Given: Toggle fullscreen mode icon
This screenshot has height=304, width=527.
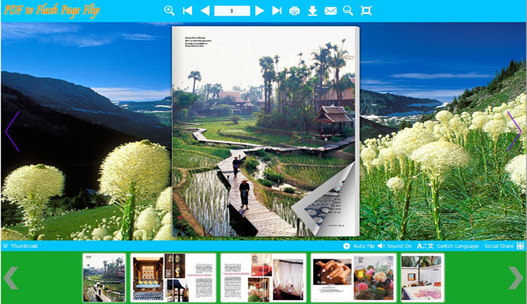Looking at the screenshot, I should click(366, 11).
